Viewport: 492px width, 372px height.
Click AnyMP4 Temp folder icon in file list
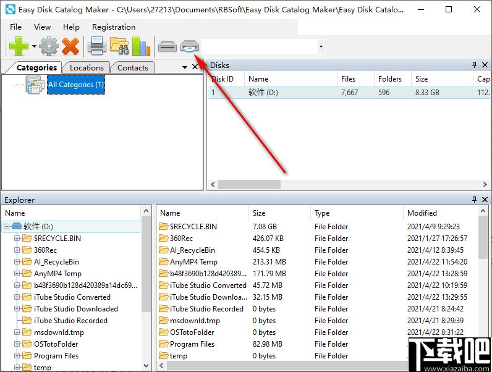pyautogui.click(x=163, y=262)
